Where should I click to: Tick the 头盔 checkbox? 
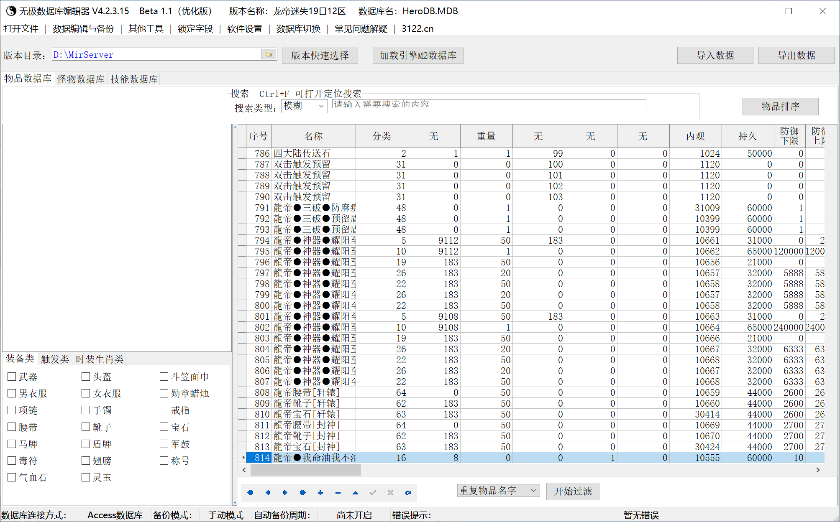pyautogui.click(x=86, y=377)
